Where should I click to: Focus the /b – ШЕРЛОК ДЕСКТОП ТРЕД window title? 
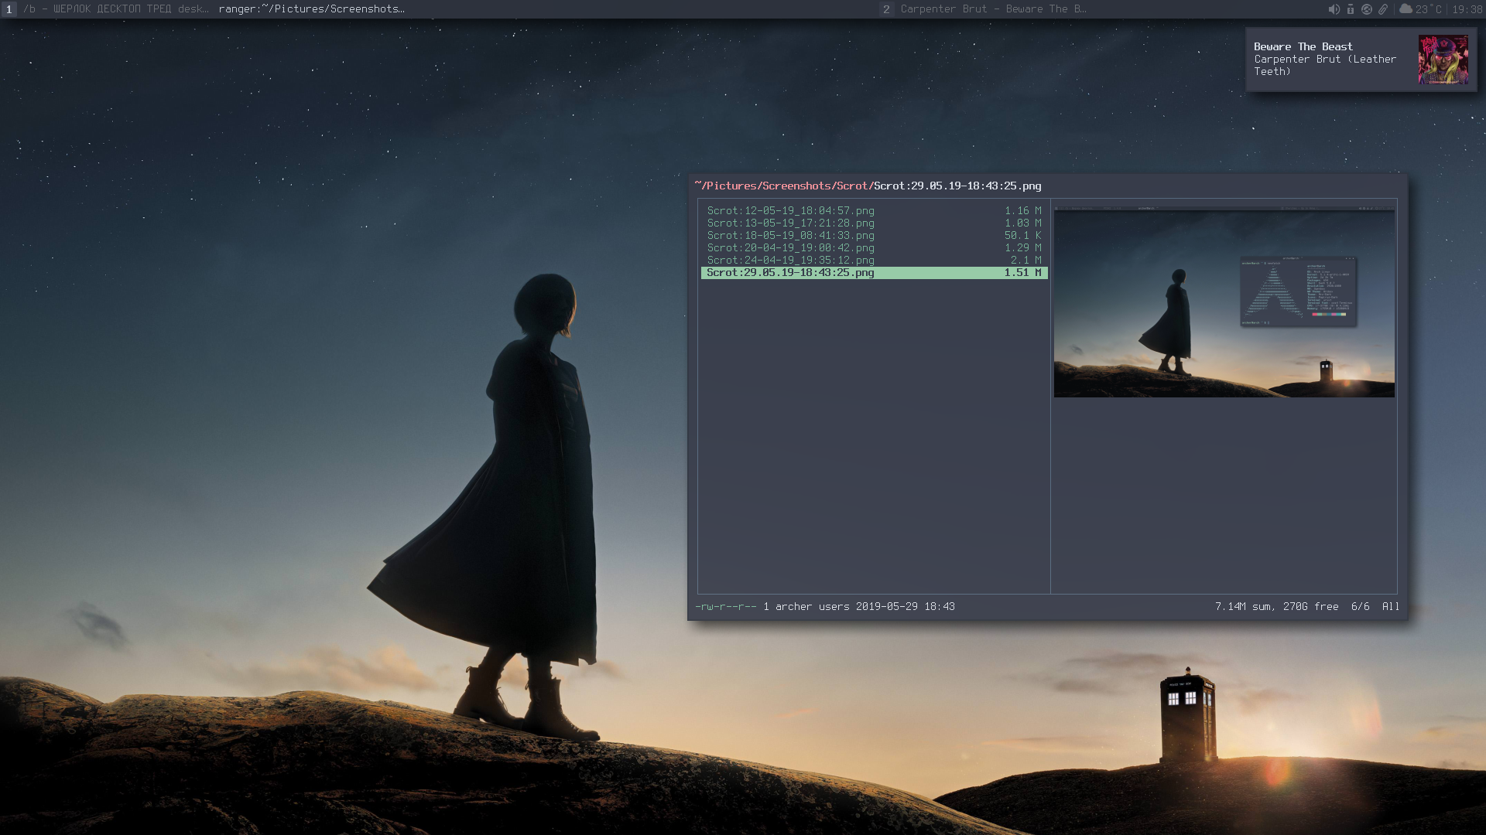point(116,9)
